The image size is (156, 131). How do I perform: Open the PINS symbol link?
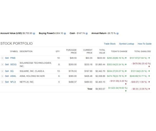coord(13,58)
